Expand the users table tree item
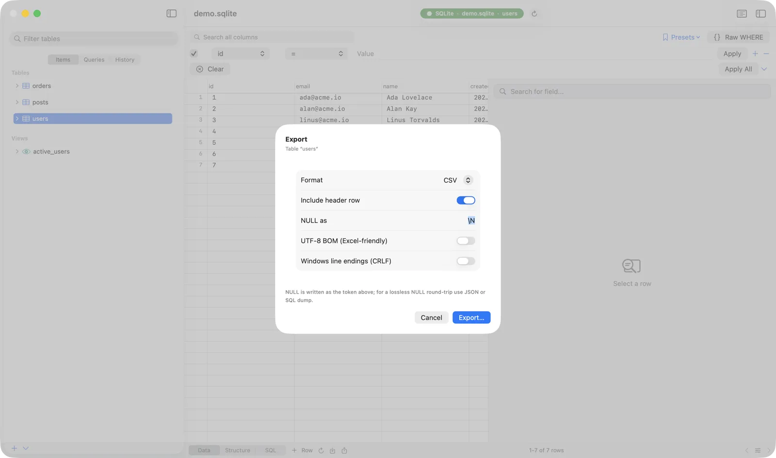 click(17, 119)
